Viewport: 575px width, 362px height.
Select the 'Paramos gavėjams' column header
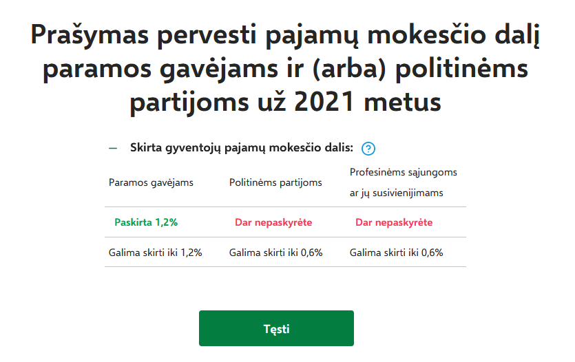(151, 182)
